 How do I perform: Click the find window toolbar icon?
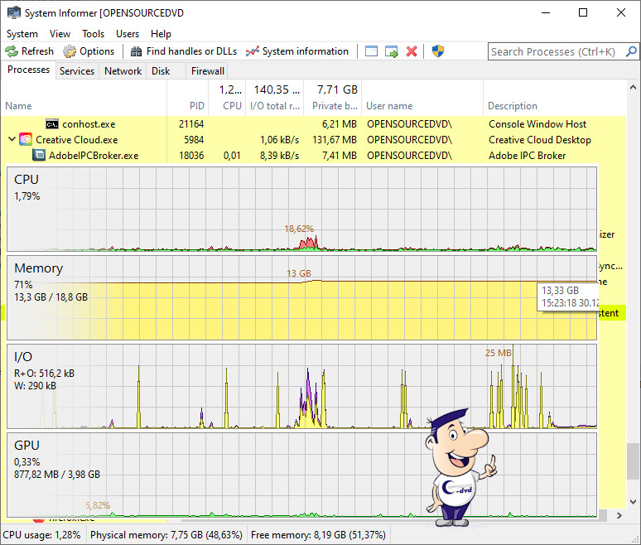tap(371, 51)
